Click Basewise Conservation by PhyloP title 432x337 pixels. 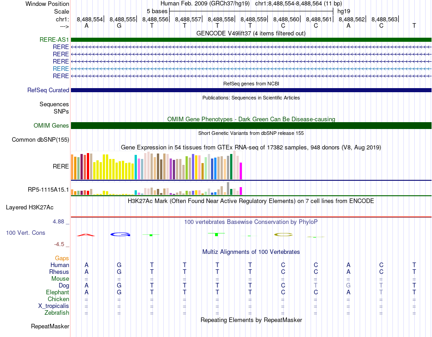coord(251,222)
